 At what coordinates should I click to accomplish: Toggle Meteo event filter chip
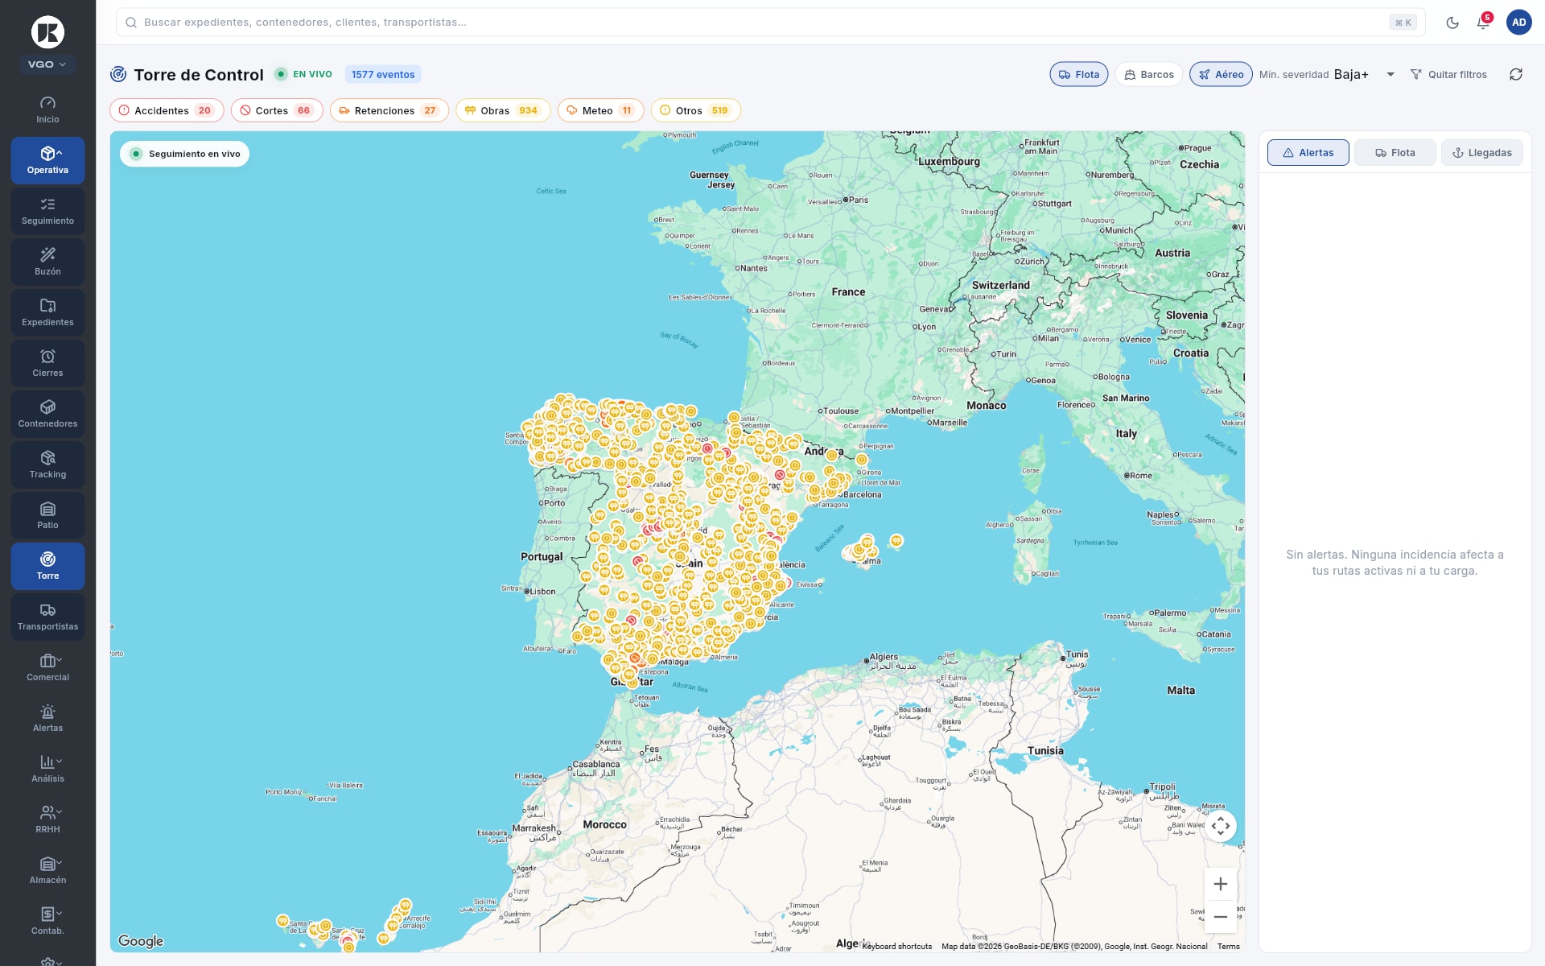pos(600,110)
